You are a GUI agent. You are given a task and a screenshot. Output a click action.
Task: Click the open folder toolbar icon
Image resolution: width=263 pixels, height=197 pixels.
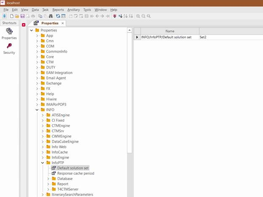point(17,16)
